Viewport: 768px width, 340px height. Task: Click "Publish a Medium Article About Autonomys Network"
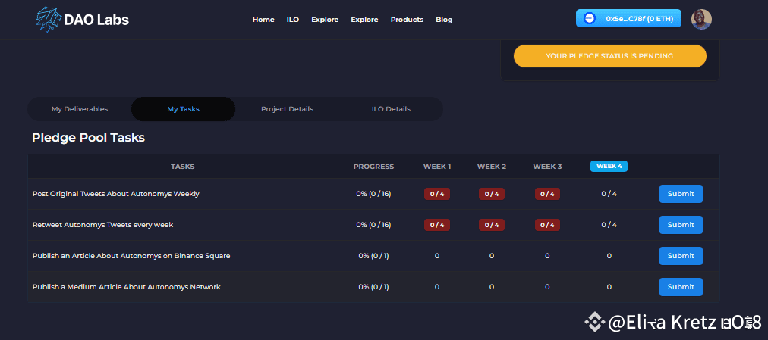(x=127, y=287)
